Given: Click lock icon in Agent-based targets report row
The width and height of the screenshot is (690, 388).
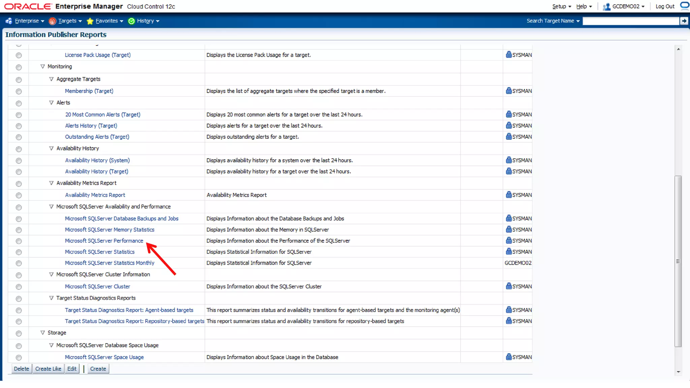Looking at the screenshot, I should pyautogui.click(x=509, y=310).
